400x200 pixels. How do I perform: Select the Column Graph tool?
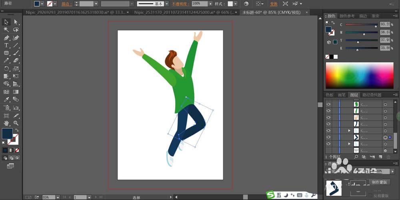tap(16, 107)
